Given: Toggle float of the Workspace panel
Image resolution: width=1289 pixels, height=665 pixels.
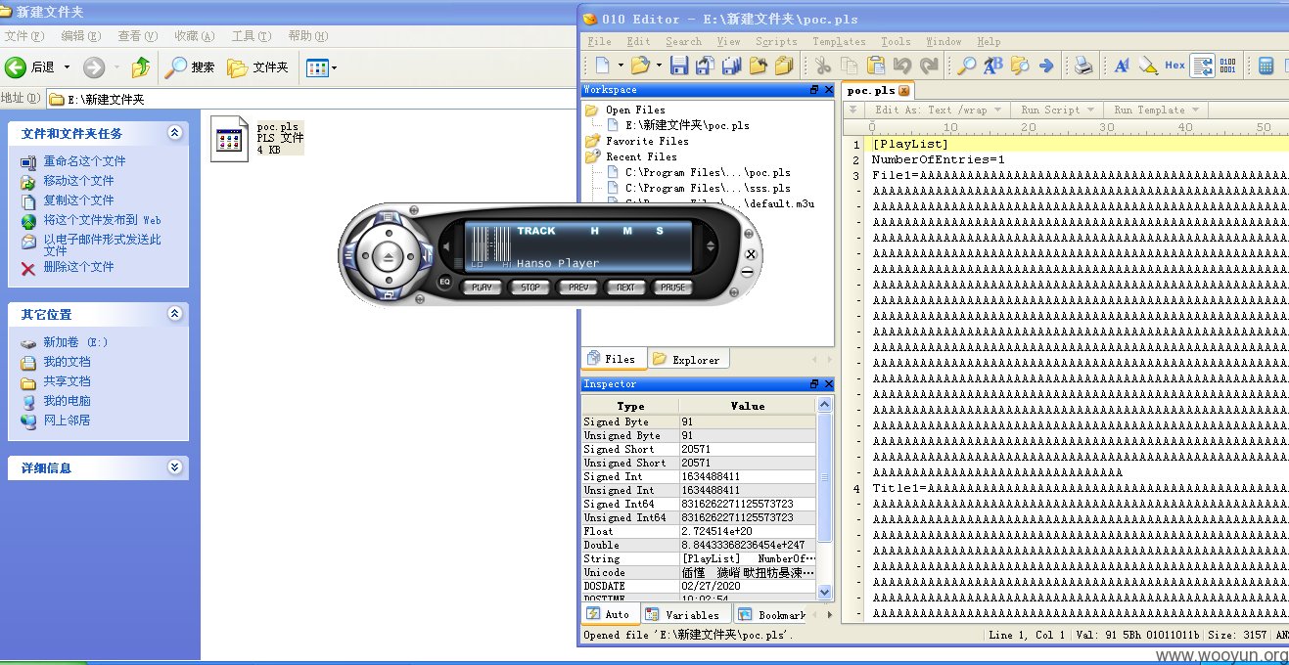Looking at the screenshot, I should (x=814, y=89).
